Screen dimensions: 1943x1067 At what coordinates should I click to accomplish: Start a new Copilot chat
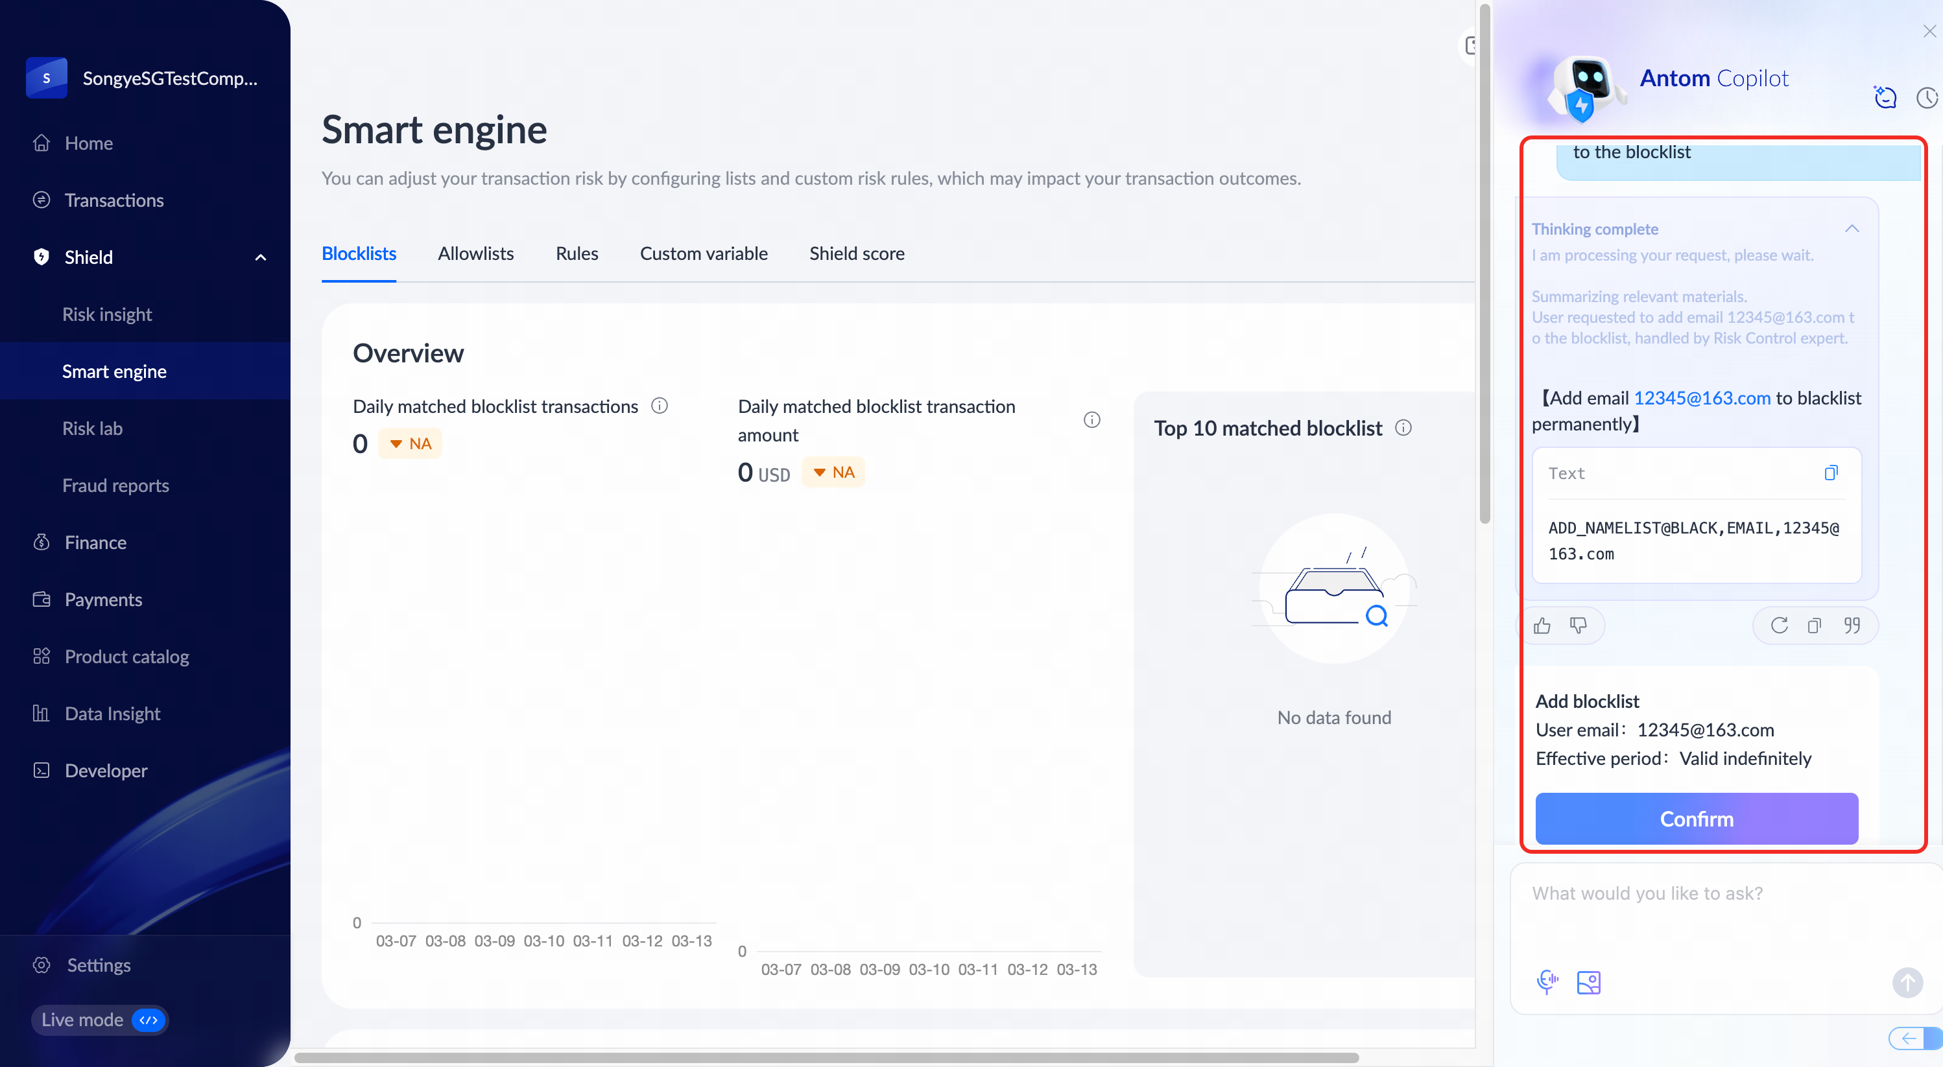coord(1885,98)
